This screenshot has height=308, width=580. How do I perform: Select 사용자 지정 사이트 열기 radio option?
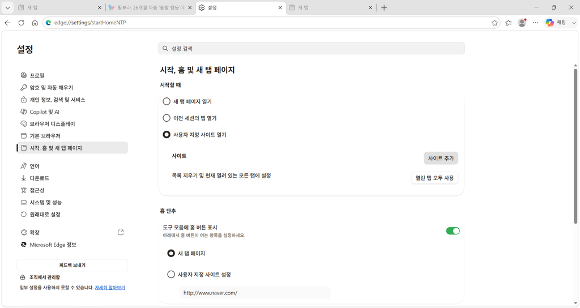click(x=167, y=135)
